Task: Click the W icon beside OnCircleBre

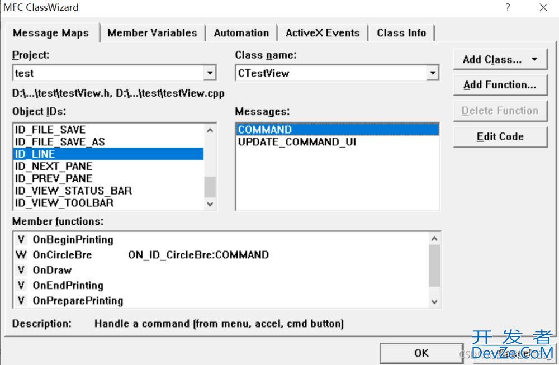Action: [x=21, y=255]
